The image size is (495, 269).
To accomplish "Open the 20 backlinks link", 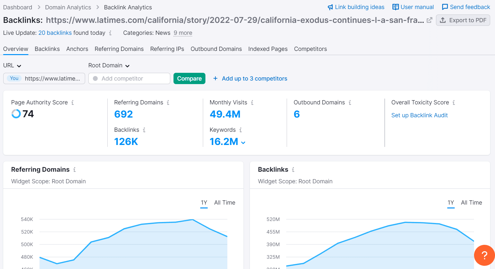I will (55, 33).
